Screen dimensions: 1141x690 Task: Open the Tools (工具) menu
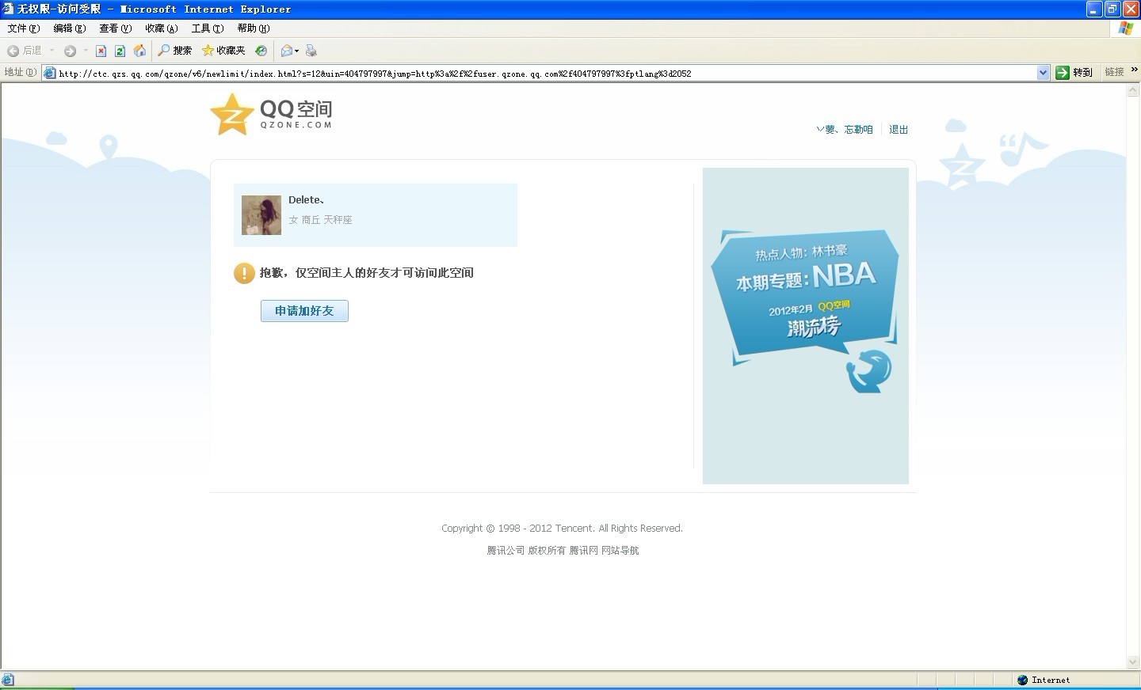pyautogui.click(x=207, y=28)
